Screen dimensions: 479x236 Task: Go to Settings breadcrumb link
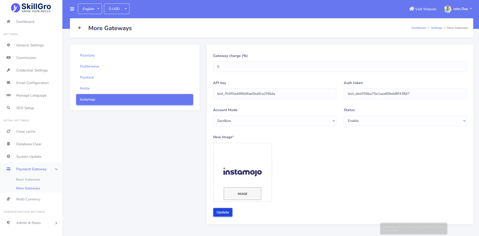436,28
